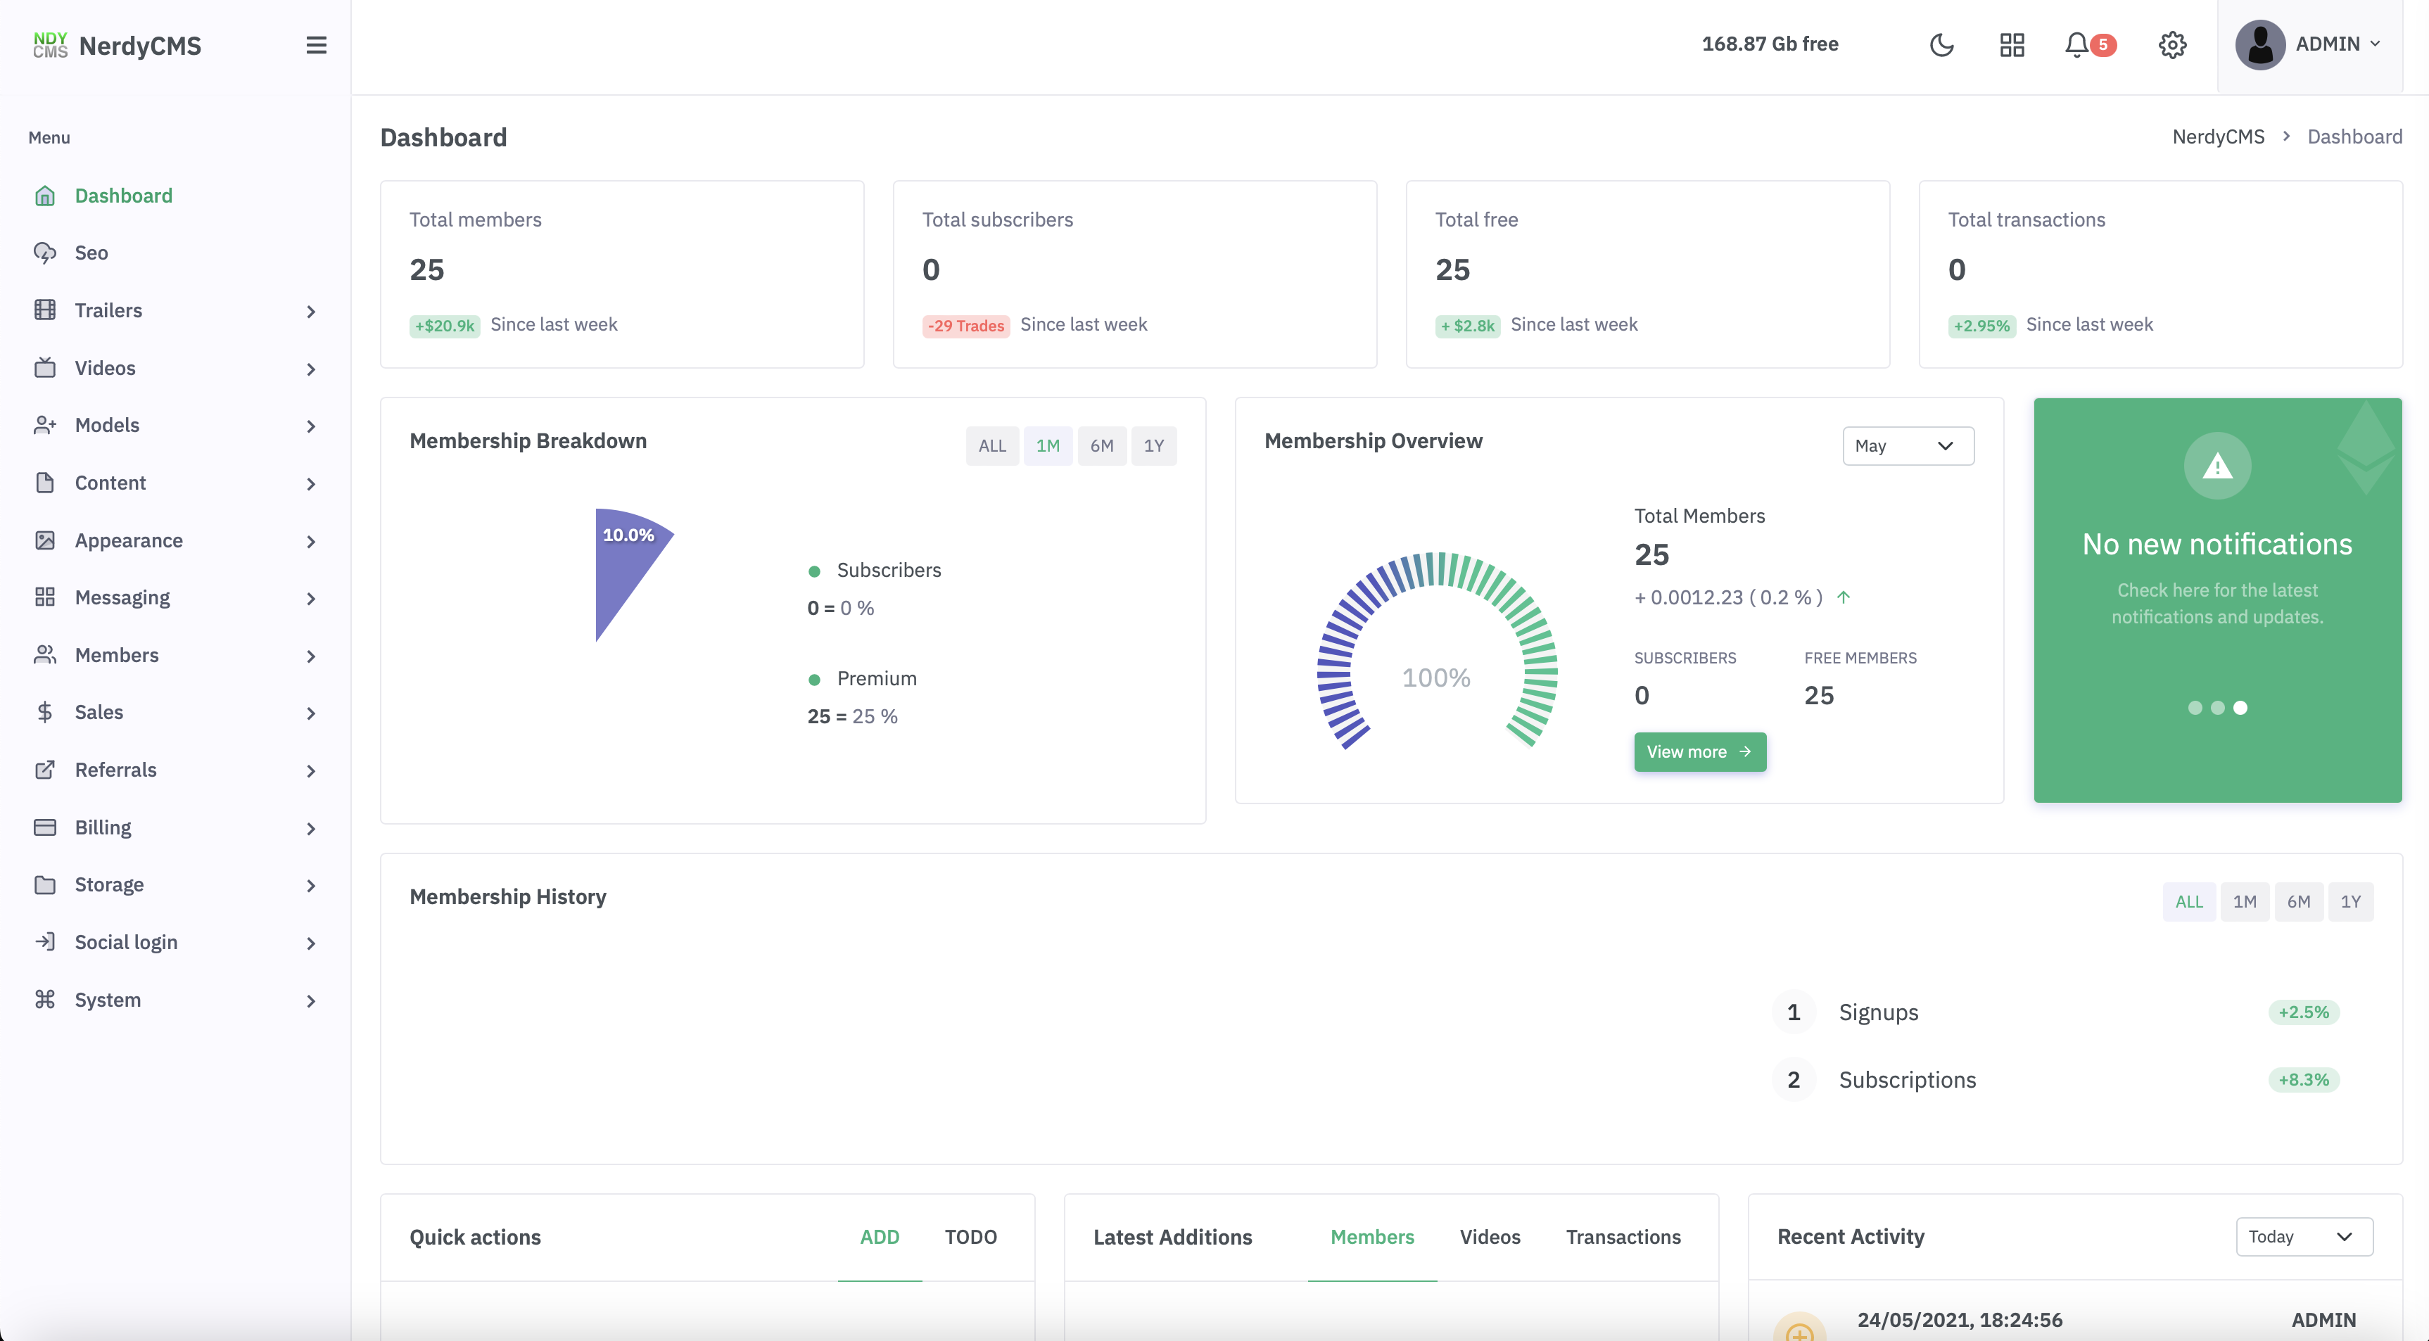This screenshot has width=2429, height=1341.
Task: Open notifications bell icon
Action: 2076,44
